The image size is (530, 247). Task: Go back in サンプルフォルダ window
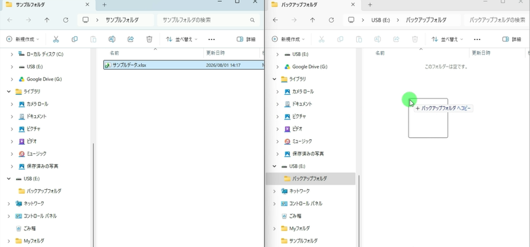pos(10,20)
